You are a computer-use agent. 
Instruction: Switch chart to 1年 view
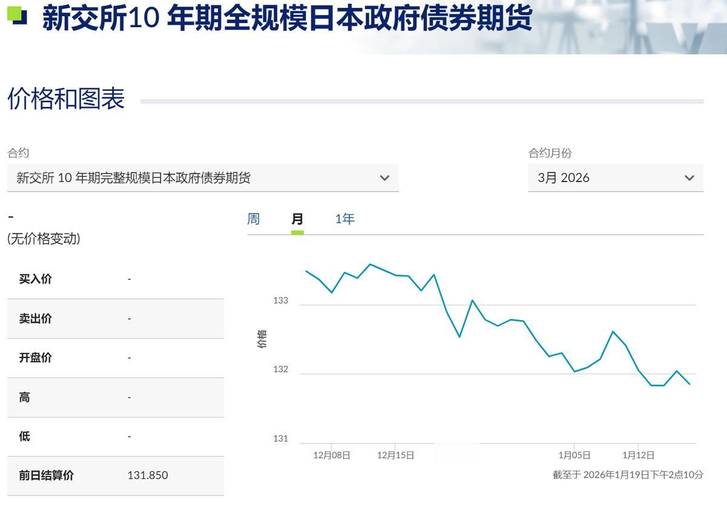(x=345, y=219)
